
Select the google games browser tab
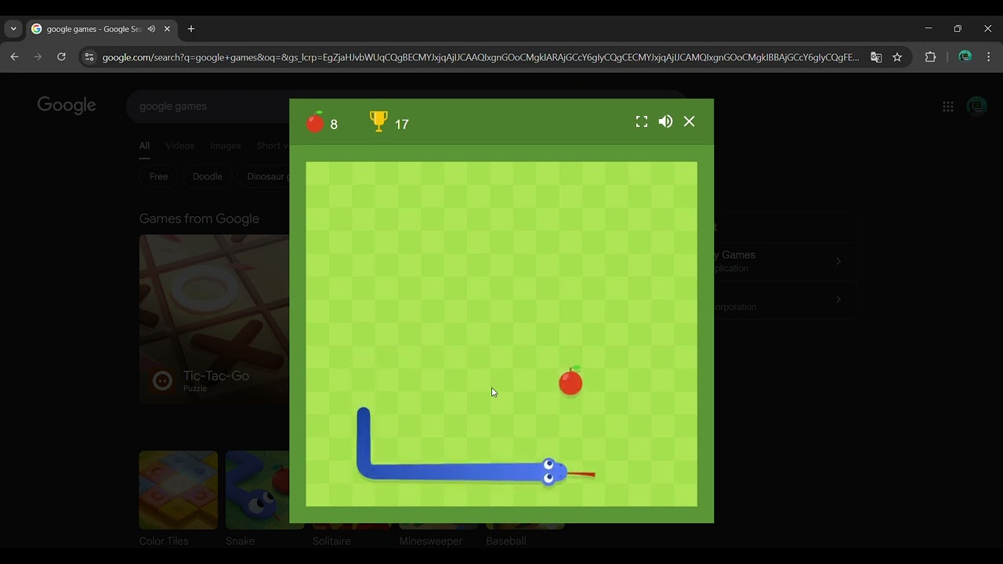coord(101,29)
